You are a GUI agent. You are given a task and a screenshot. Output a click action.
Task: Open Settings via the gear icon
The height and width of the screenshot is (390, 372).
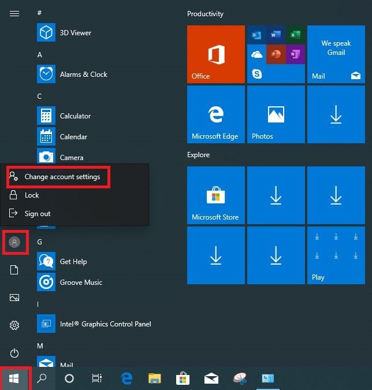pos(14,325)
